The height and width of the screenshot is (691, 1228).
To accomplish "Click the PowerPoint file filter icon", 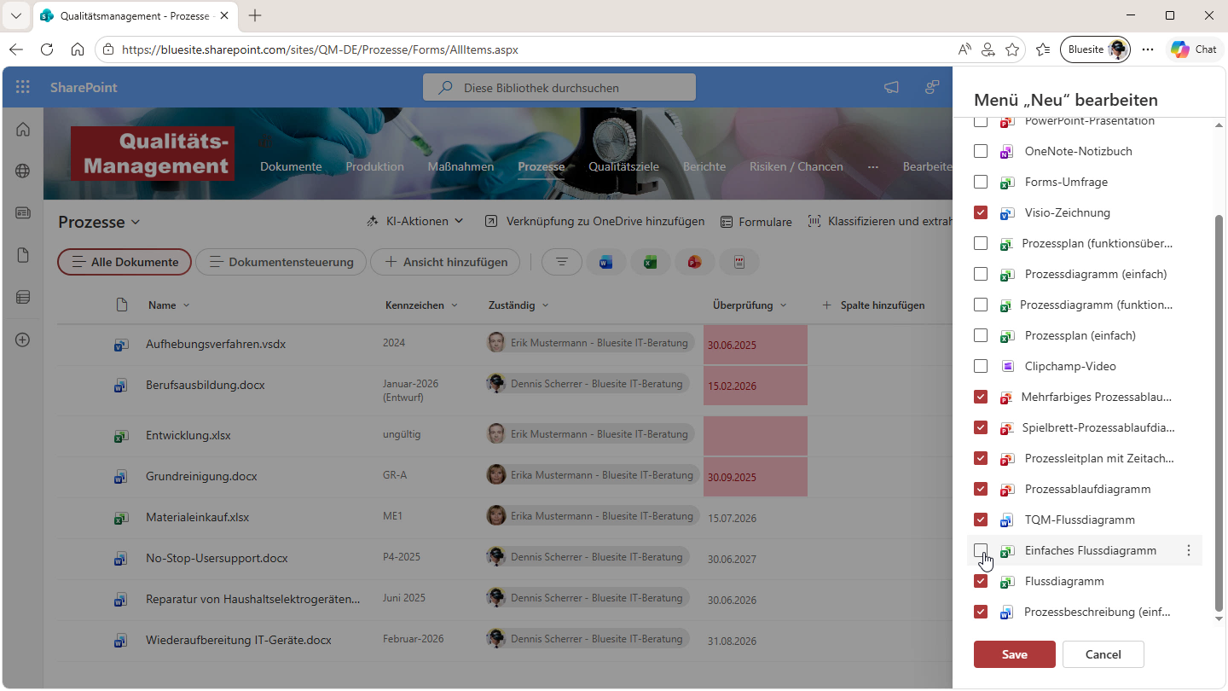I will pyautogui.click(x=694, y=263).
